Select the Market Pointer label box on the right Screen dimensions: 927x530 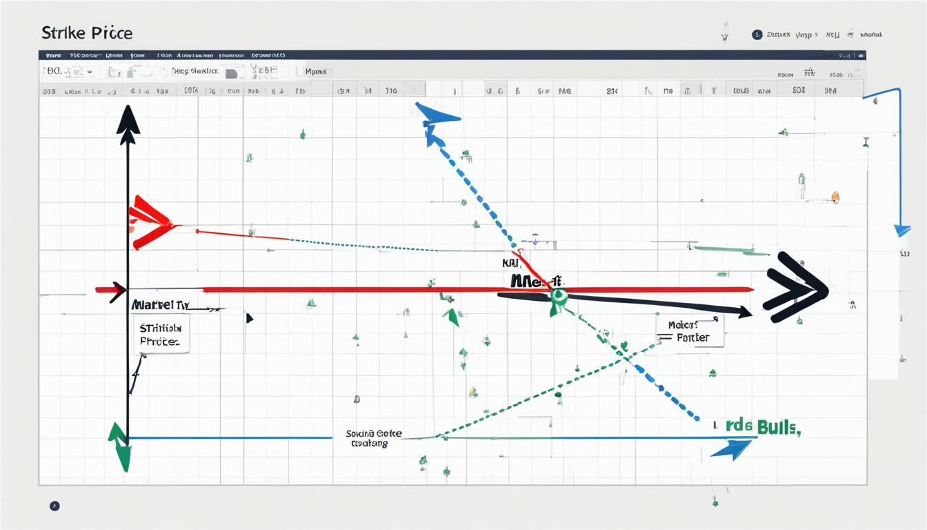[690, 332]
